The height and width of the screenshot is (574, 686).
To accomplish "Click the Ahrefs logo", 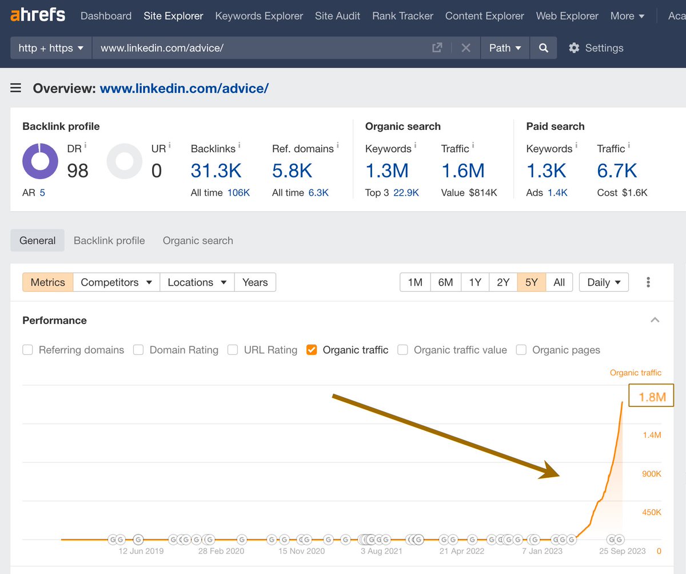I will click(x=38, y=15).
